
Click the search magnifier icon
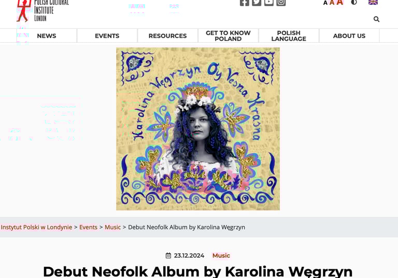[376, 19]
